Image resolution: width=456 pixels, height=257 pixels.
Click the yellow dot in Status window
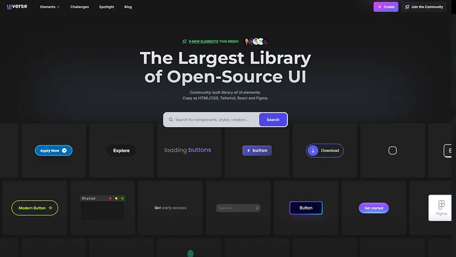tap(116, 198)
